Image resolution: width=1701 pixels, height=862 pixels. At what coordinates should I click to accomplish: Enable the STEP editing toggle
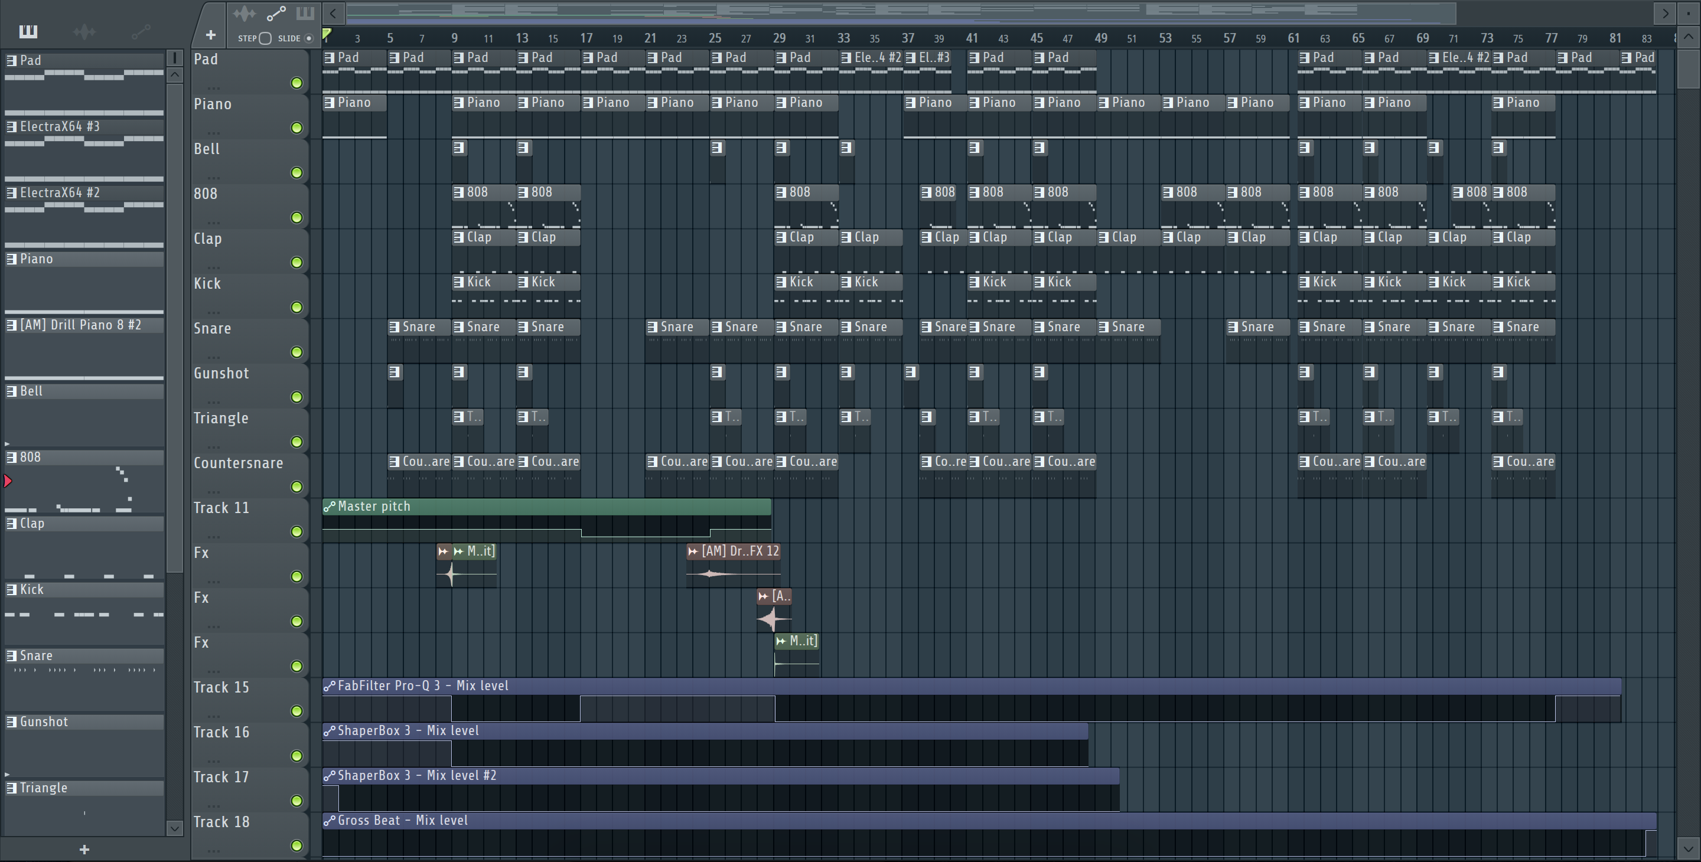click(x=265, y=38)
